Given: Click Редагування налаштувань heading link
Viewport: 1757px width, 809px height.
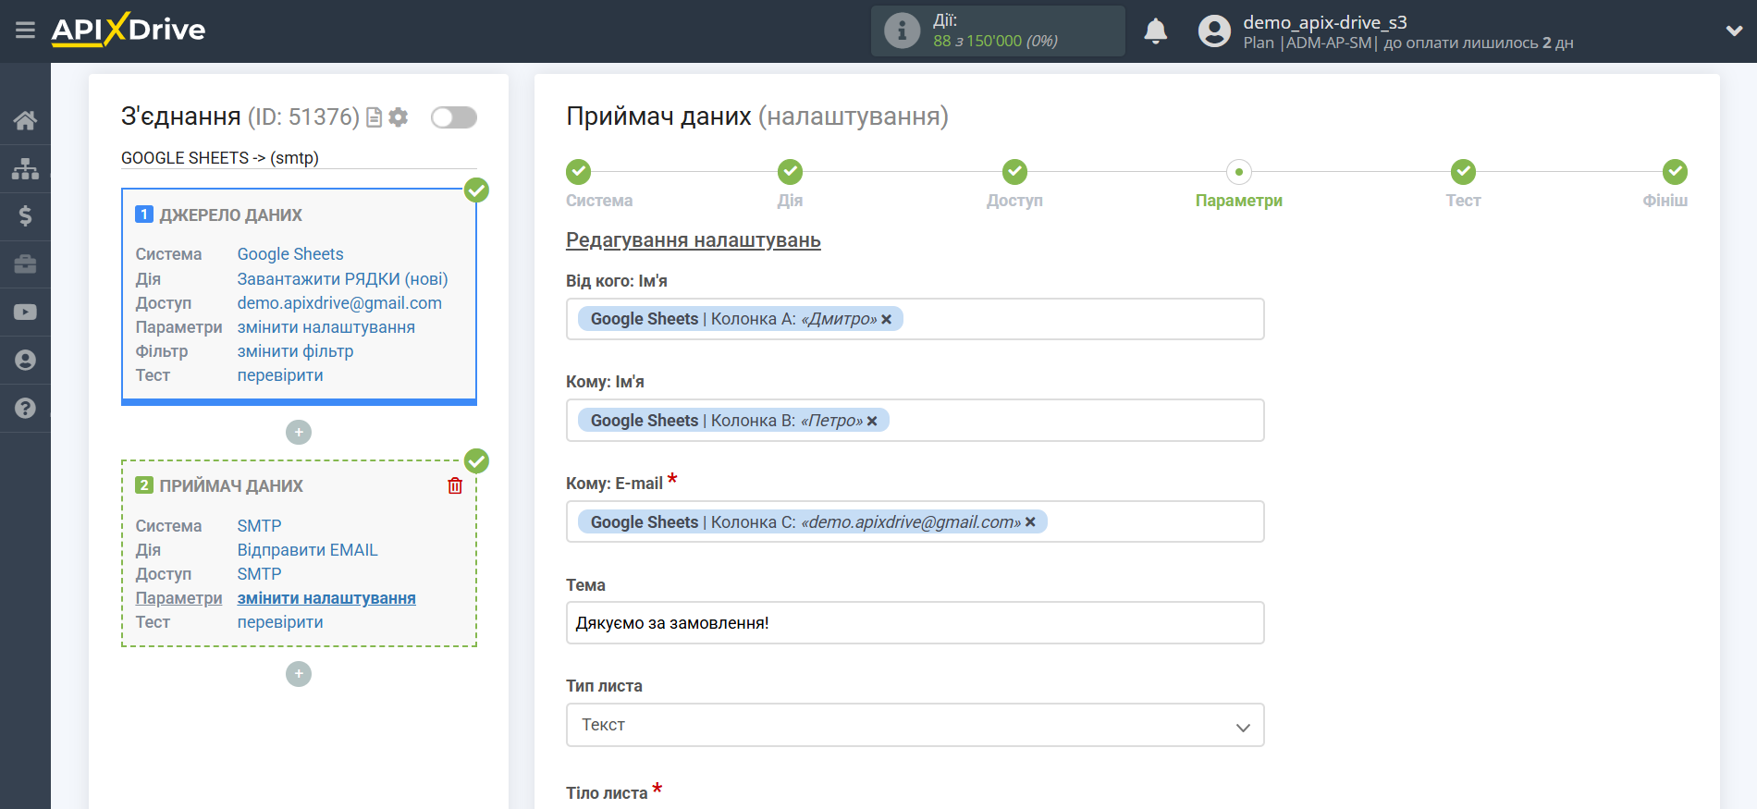Looking at the screenshot, I should [694, 240].
